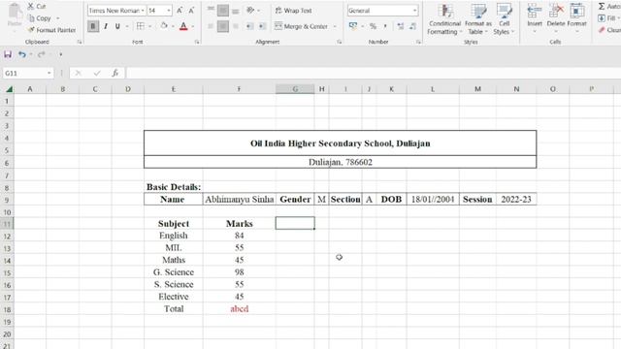Click the Orientation text-angle icon

250,11
